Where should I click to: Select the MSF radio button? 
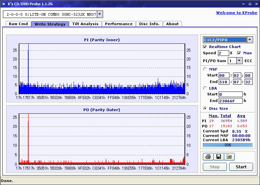pyautogui.click(x=205, y=69)
